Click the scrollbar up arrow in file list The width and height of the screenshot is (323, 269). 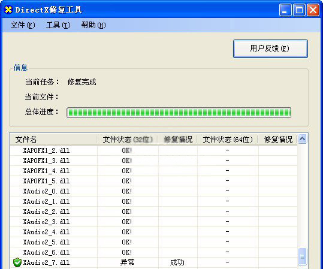click(x=302, y=139)
